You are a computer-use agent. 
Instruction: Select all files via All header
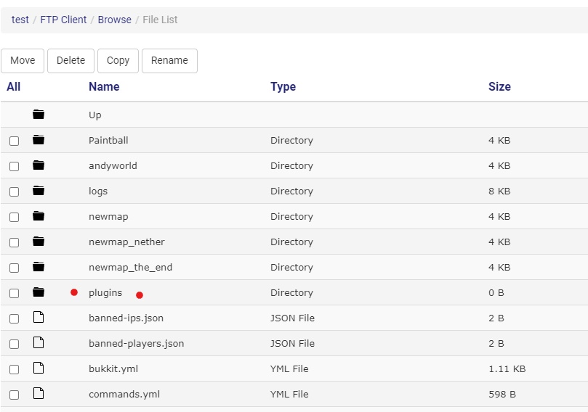(x=14, y=86)
